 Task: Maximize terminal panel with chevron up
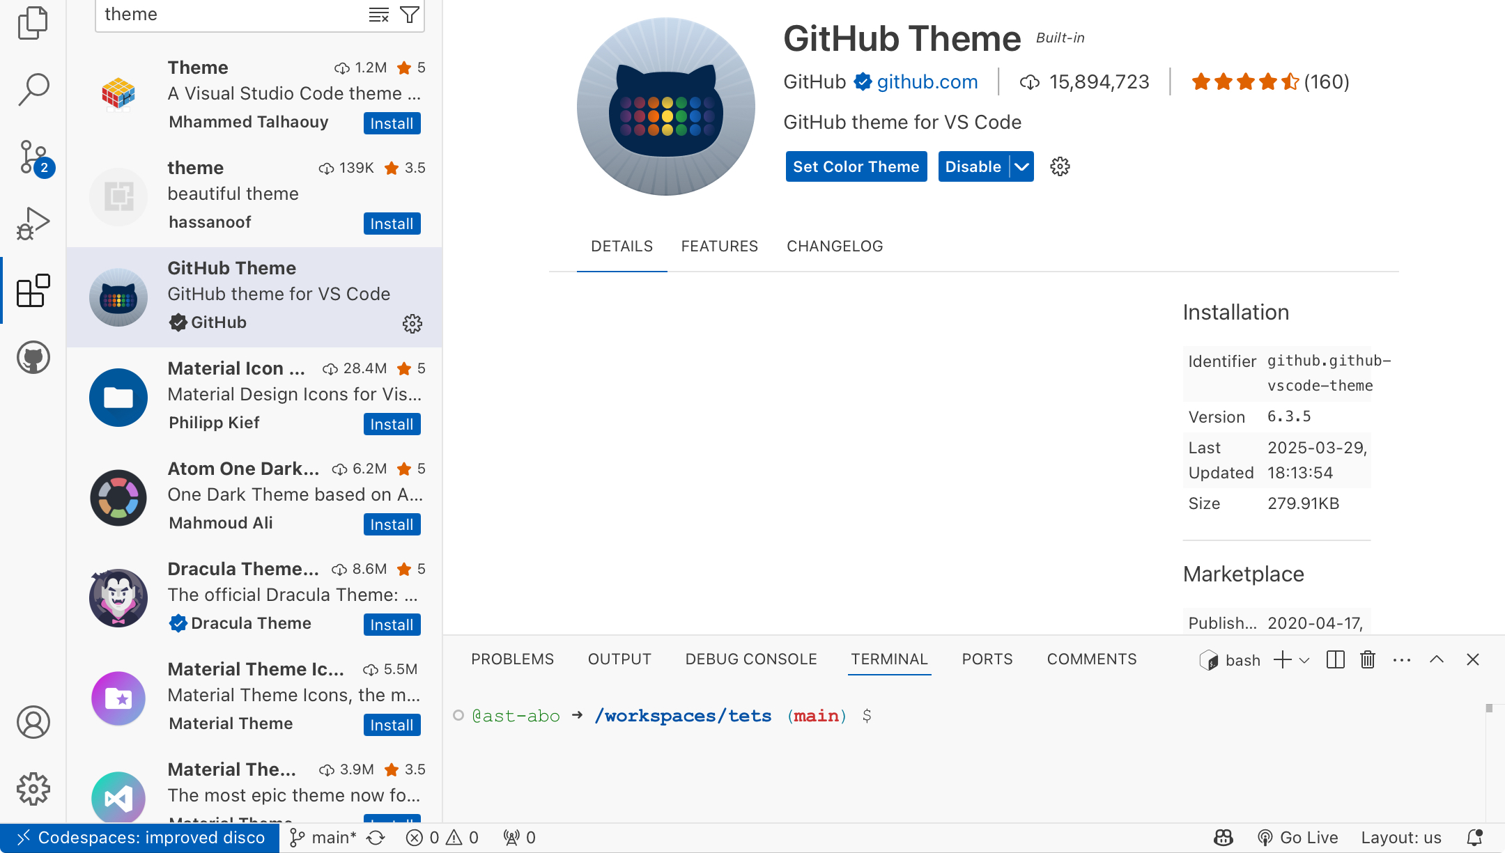click(1437, 659)
